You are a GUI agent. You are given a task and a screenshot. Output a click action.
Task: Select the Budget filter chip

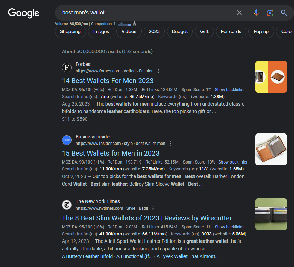pyautogui.click(x=180, y=32)
